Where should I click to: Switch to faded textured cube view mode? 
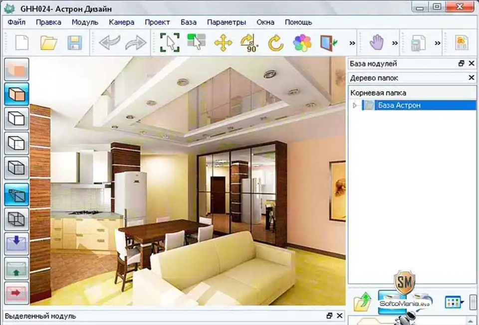pyautogui.click(x=16, y=70)
